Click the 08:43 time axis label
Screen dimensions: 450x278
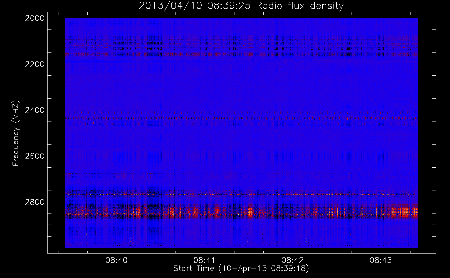(x=380, y=260)
